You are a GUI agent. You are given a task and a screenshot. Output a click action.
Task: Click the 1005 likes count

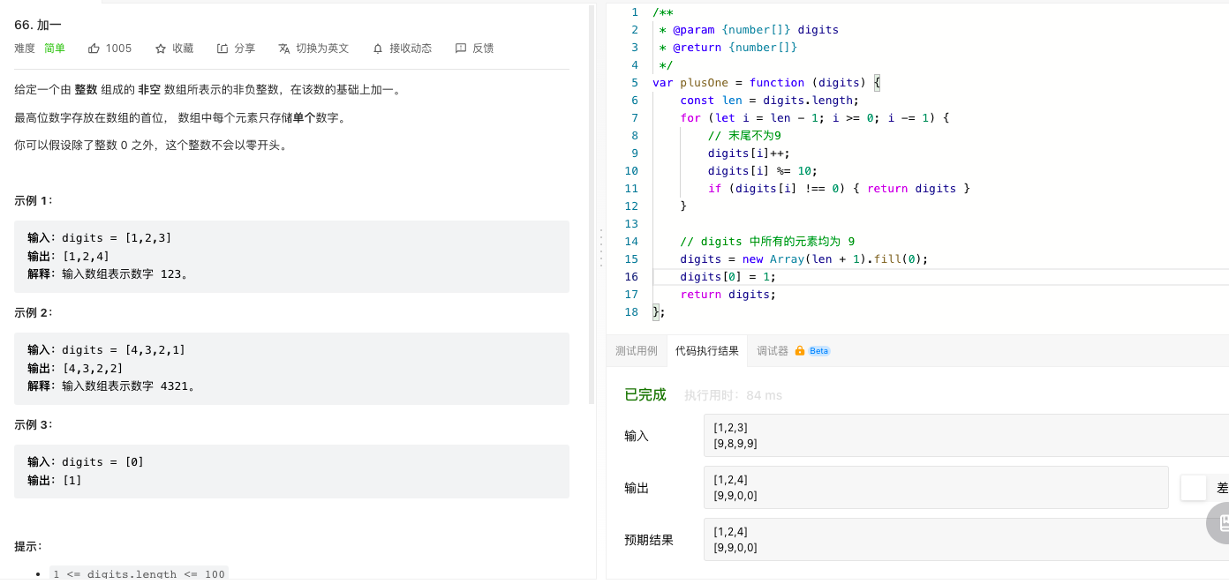click(118, 49)
